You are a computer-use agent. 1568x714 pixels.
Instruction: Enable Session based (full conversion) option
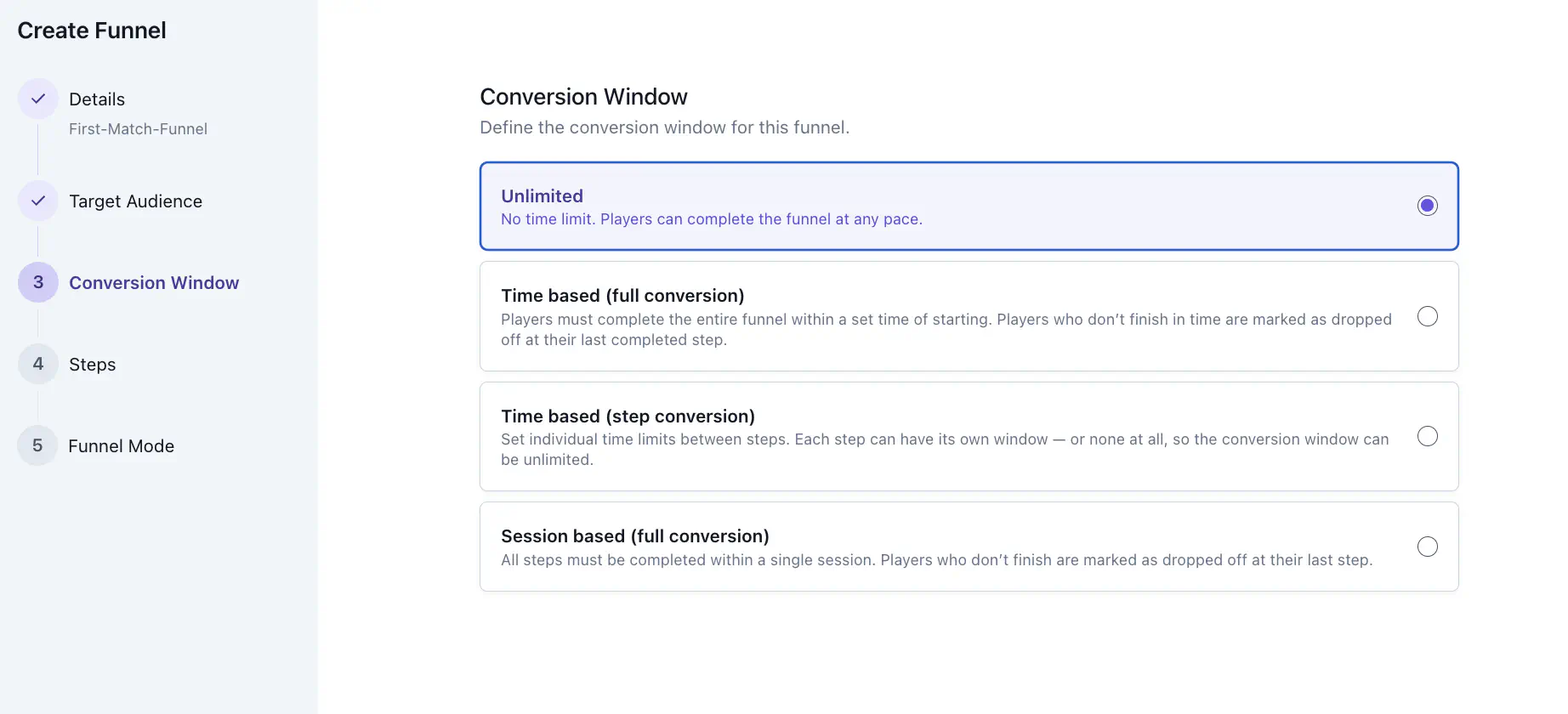pos(1428,547)
